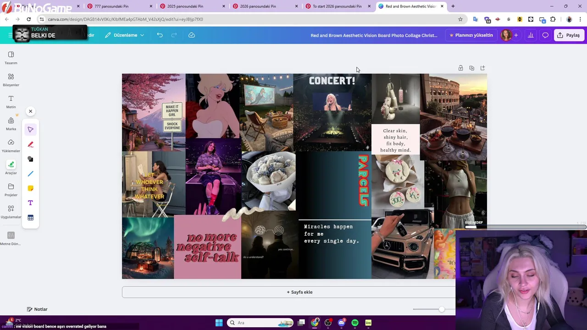Viewport: 587px width, 330px height.
Task: Adjust the zoom slider handle
Action: point(441,309)
